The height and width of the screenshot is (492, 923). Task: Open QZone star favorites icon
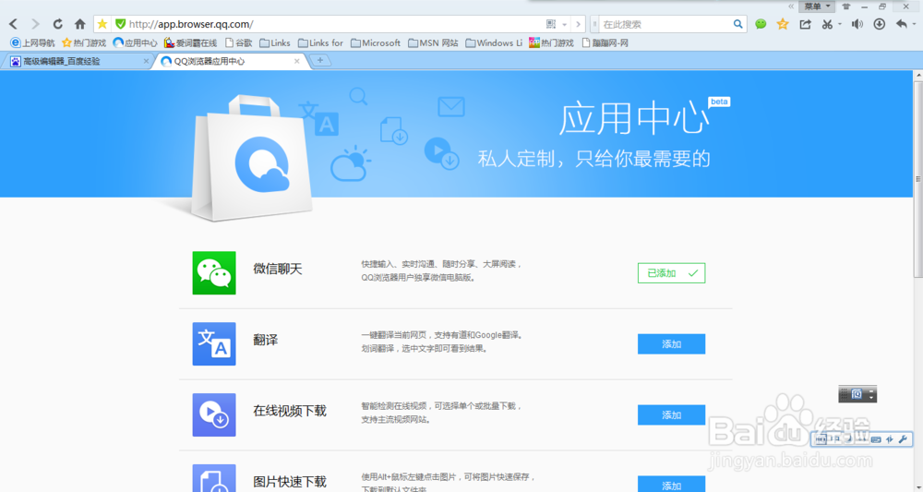(x=783, y=24)
